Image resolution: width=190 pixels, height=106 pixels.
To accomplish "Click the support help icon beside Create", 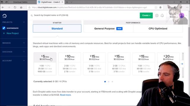I will coord(157,16).
